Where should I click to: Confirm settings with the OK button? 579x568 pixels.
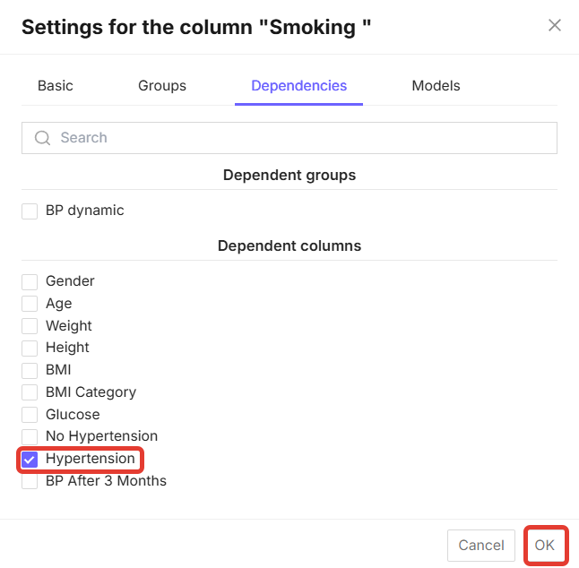pos(545,545)
